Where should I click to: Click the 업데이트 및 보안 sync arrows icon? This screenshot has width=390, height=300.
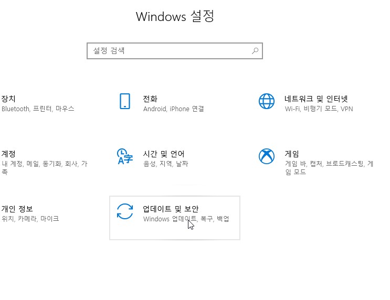[x=125, y=211]
